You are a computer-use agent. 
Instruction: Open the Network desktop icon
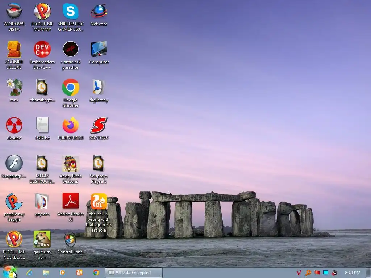(x=99, y=14)
